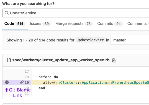Click line number 18
This screenshot has width=149, height=105.
27,77
